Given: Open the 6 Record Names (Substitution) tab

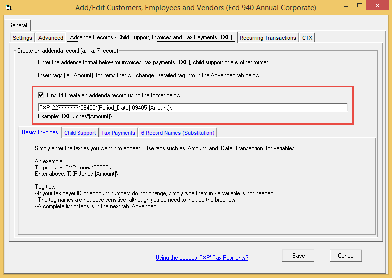Looking at the screenshot, I should click(177, 133).
